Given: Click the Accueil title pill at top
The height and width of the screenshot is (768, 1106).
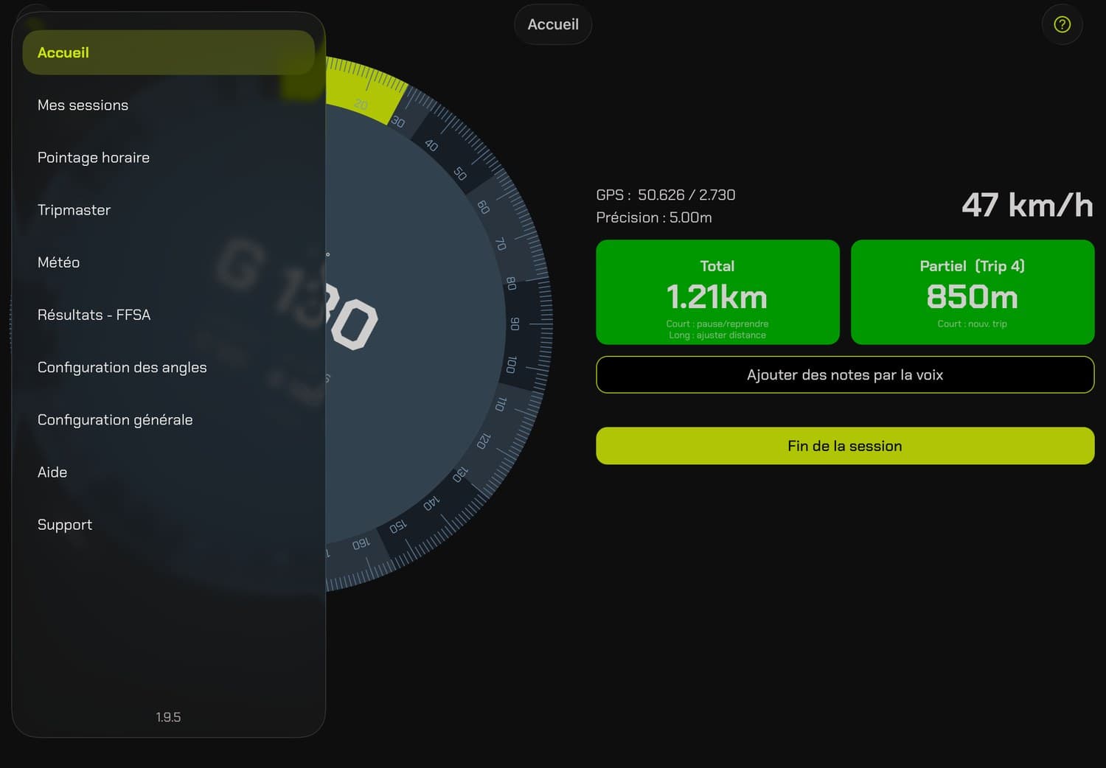Looking at the screenshot, I should click(x=553, y=24).
